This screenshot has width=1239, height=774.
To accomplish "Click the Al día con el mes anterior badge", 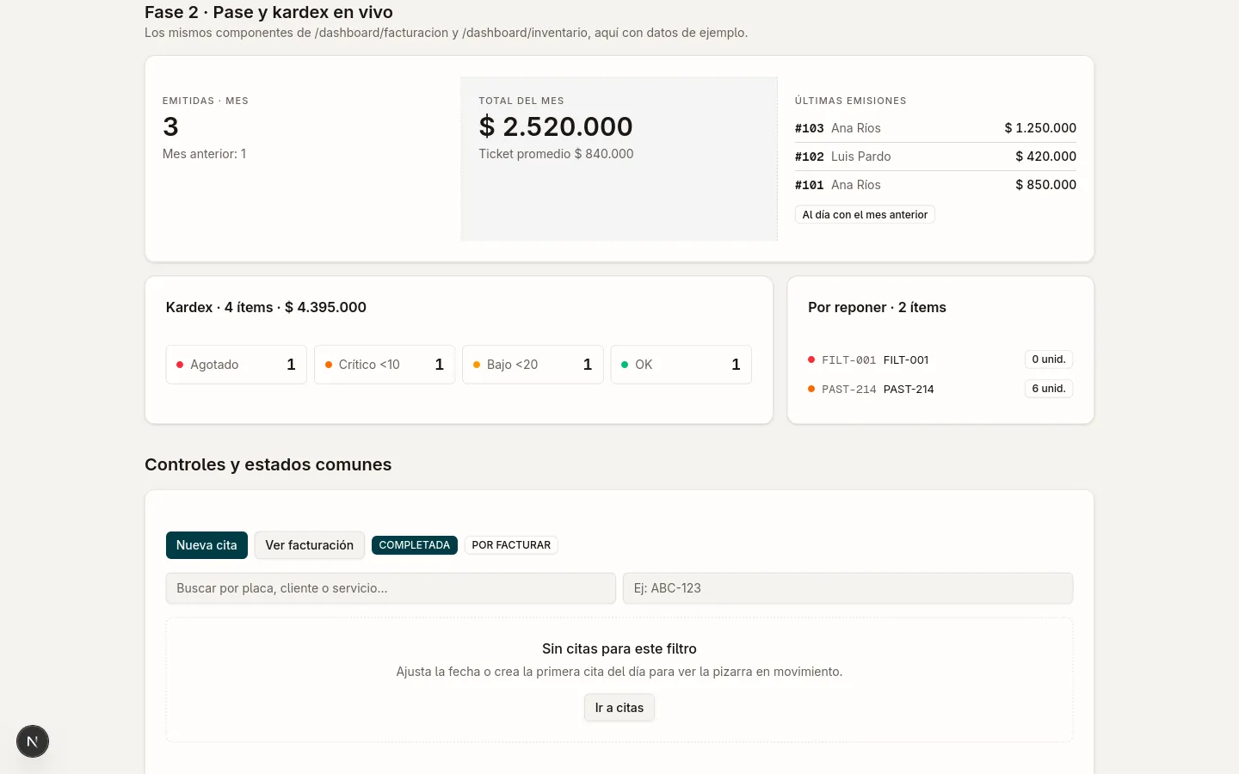I will click(865, 215).
